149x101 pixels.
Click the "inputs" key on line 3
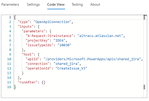point(26,27)
